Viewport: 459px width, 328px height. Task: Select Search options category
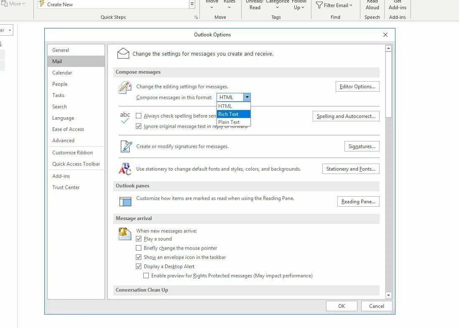tap(76, 107)
